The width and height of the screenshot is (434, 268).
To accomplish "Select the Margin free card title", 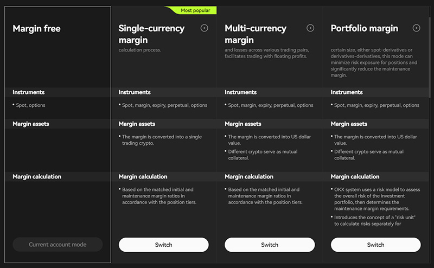I will tap(36, 29).
